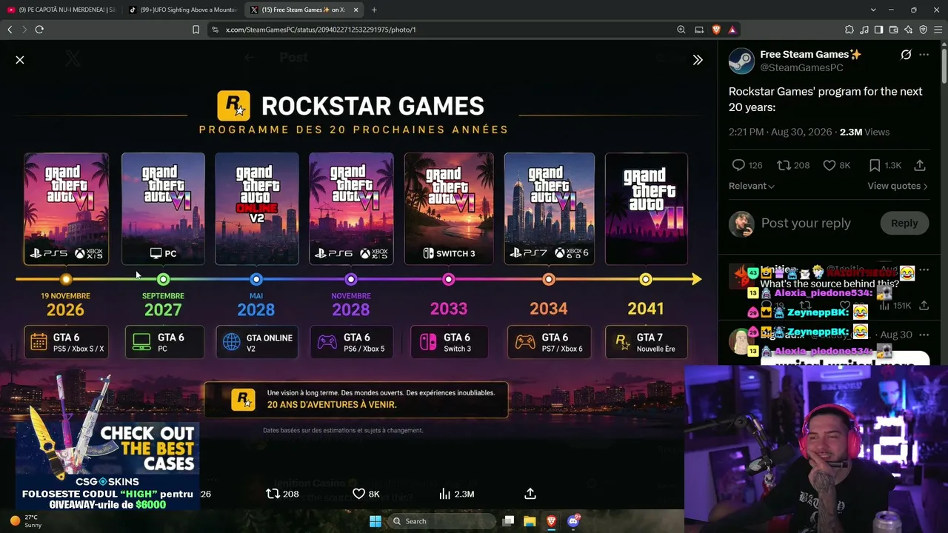Screen dimensions: 948x533
Task: Share the first reply near 151K views
Action: [x=924, y=305]
